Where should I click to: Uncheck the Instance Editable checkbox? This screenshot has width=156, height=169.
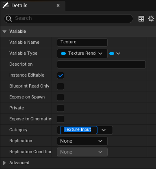pyautogui.click(x=61, y=75)
